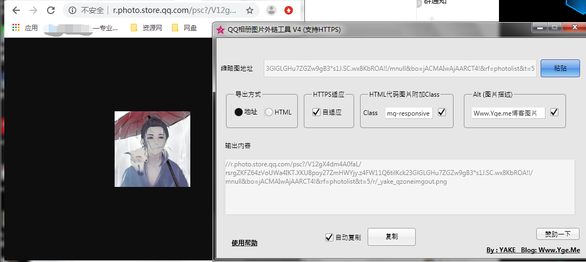The image size is (586, 262).
Task: Toggle the Alt description checkbox
Action: (x=554, y=112)
